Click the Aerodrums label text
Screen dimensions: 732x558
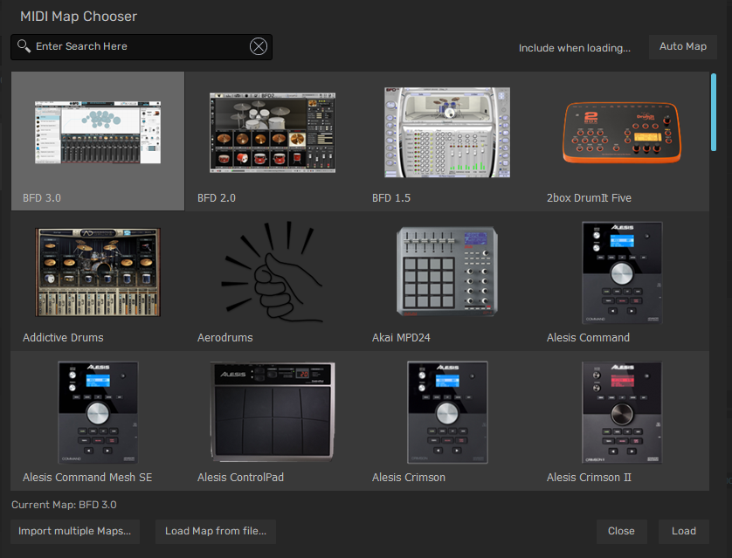click(x=225, y=337)
